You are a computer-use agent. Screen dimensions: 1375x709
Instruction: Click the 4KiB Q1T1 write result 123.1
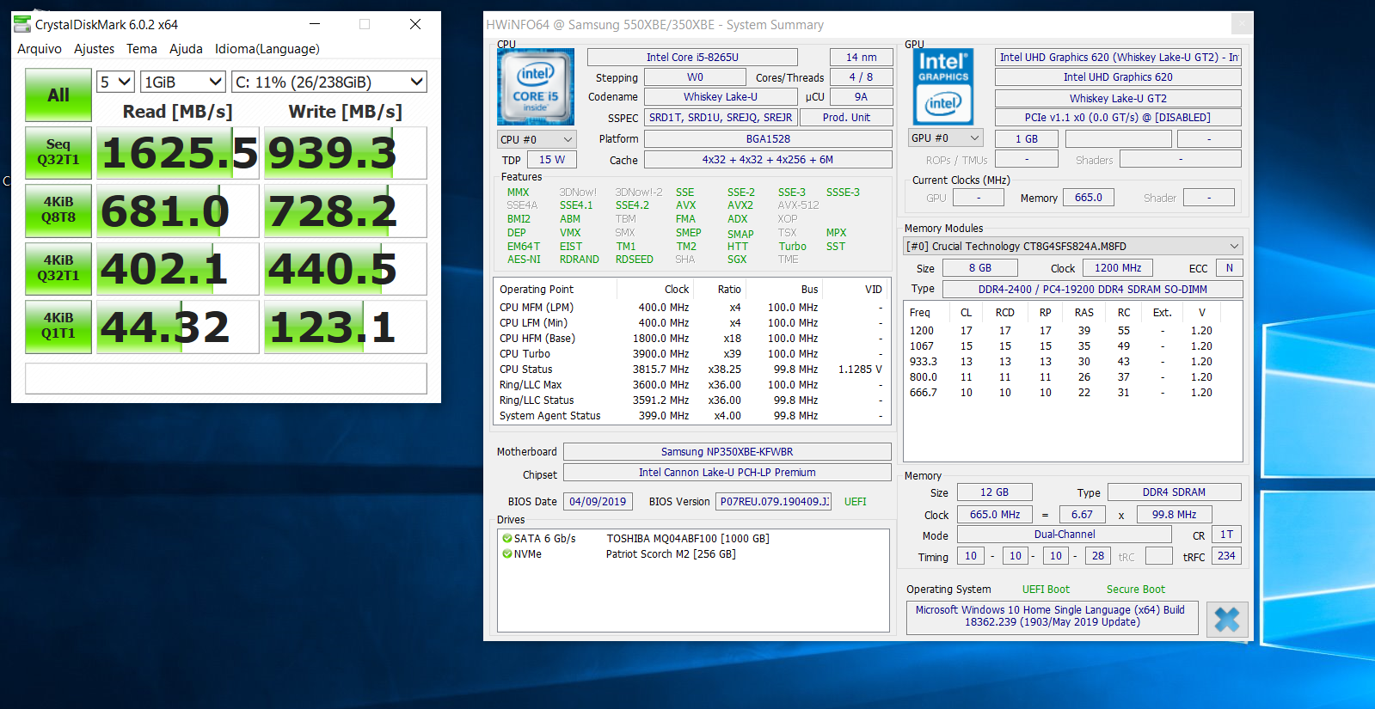point(346,327)
